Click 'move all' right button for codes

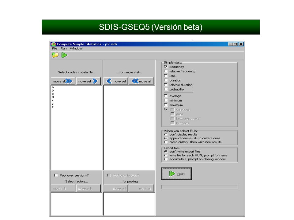(63, 81)
